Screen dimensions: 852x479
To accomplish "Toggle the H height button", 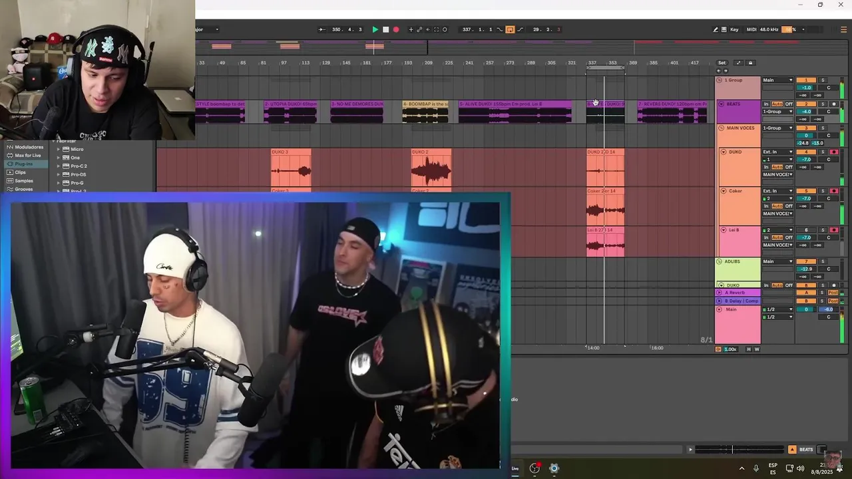I will coord(749,349).
